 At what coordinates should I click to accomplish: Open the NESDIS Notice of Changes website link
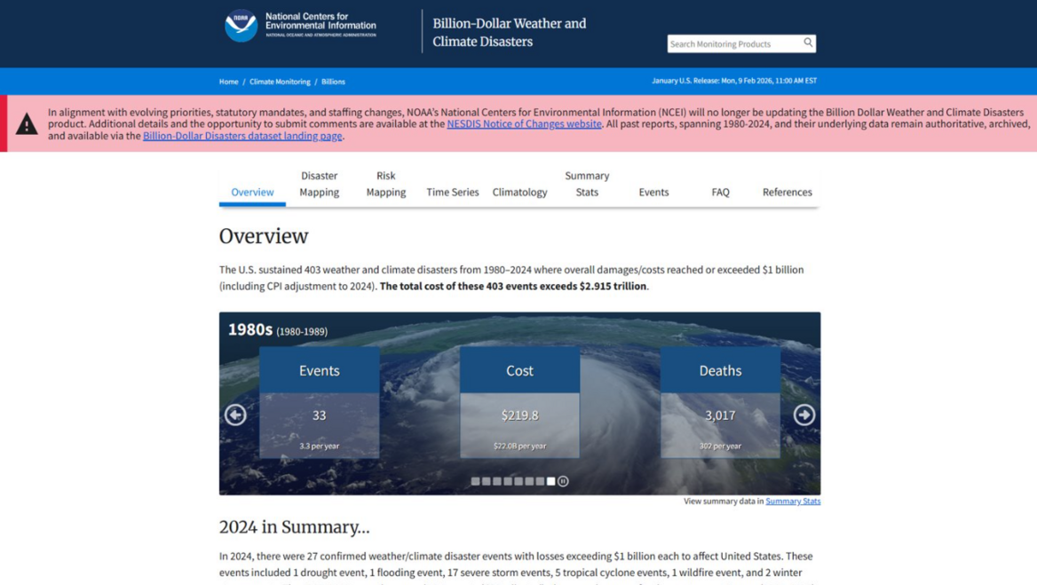click(523, 123)
